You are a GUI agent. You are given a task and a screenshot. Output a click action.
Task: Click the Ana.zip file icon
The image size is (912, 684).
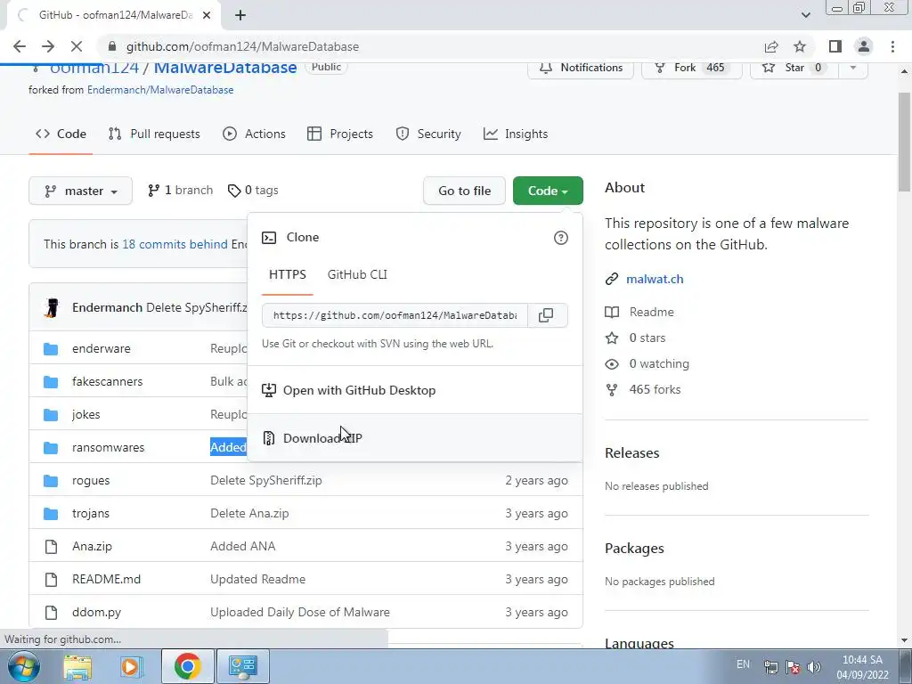(51, 547)
